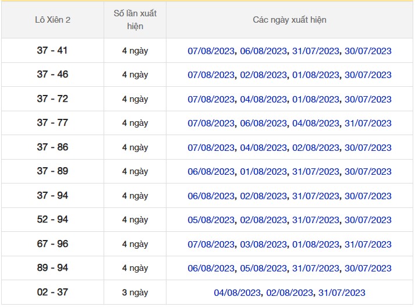
Task: Select the 67 - 96 pair cell
Action: (52, 244)
